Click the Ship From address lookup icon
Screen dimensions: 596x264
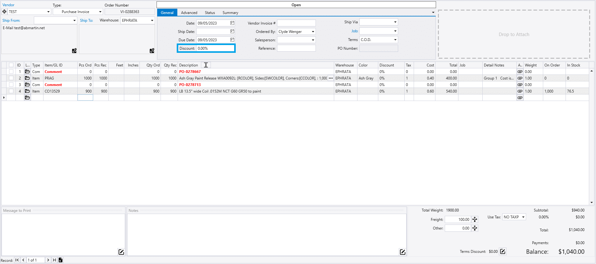pyautogui.click(x=74, y=51)
